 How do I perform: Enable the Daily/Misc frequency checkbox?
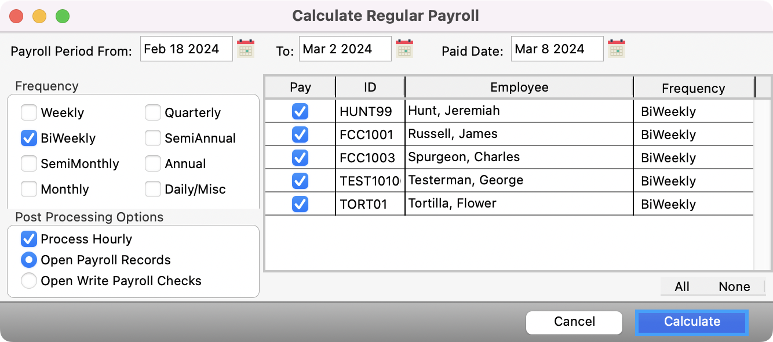[x=153, y=189]
